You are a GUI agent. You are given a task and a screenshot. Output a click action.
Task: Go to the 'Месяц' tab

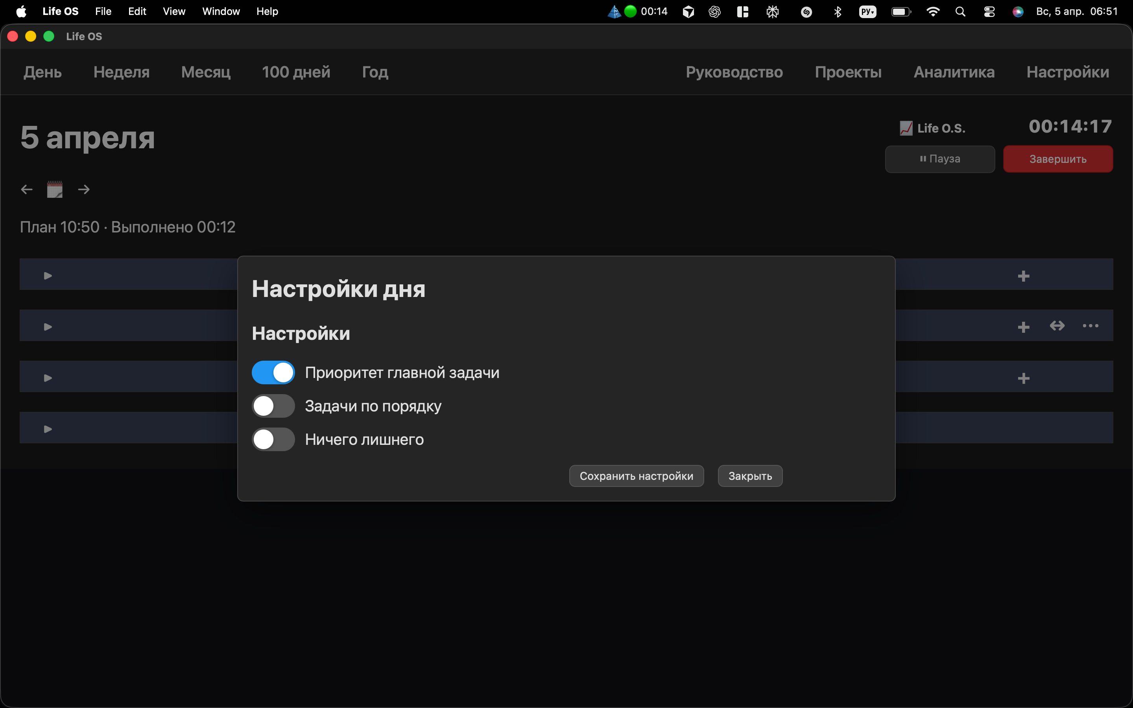(x=205, y=72)
